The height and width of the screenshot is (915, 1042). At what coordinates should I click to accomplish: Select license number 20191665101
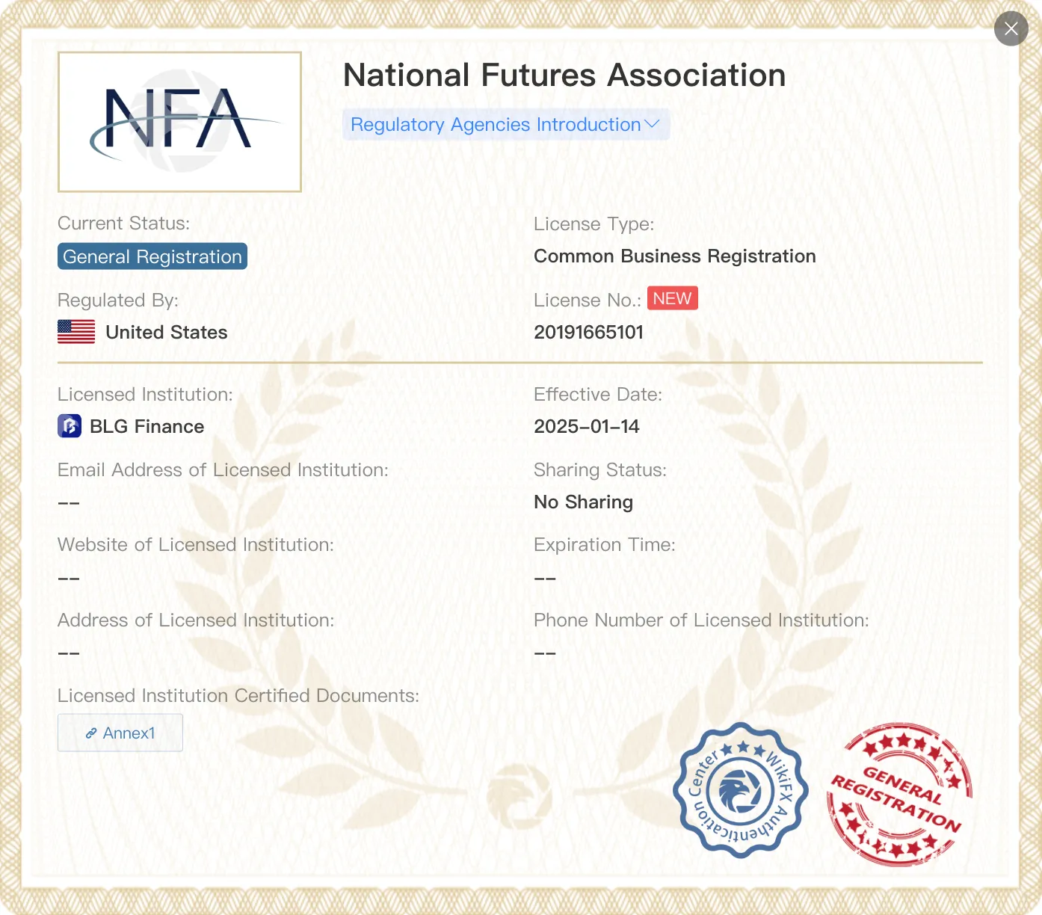[589, 333]
